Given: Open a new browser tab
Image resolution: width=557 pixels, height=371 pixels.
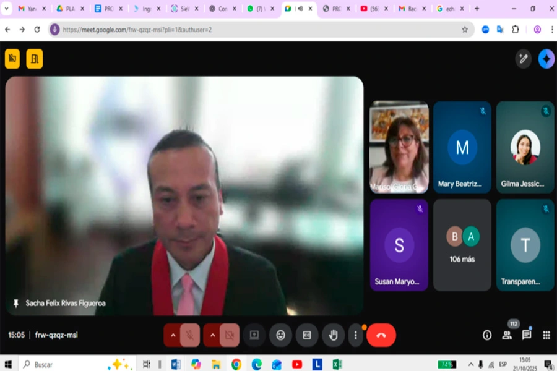Looking at the screenshot, I should click(477, 9).
